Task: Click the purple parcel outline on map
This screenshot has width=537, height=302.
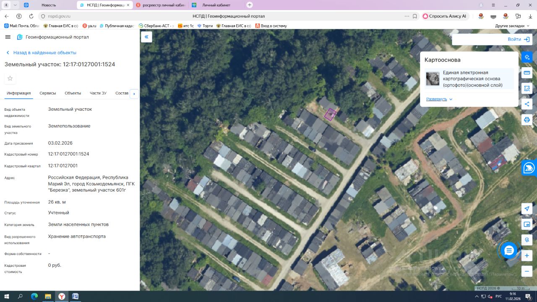Action: point(330,115)
